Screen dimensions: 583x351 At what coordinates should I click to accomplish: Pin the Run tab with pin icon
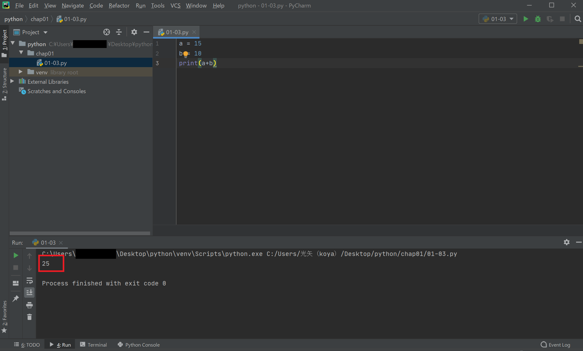coord(16,299)
